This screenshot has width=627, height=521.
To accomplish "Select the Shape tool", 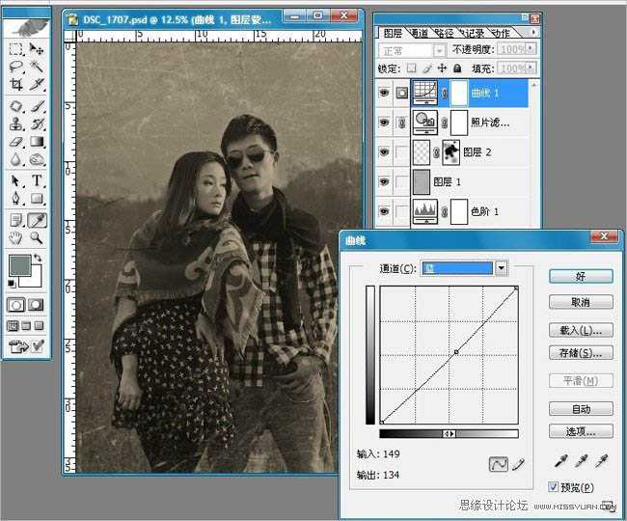I will pyautogui.click(x=37, y=199).
